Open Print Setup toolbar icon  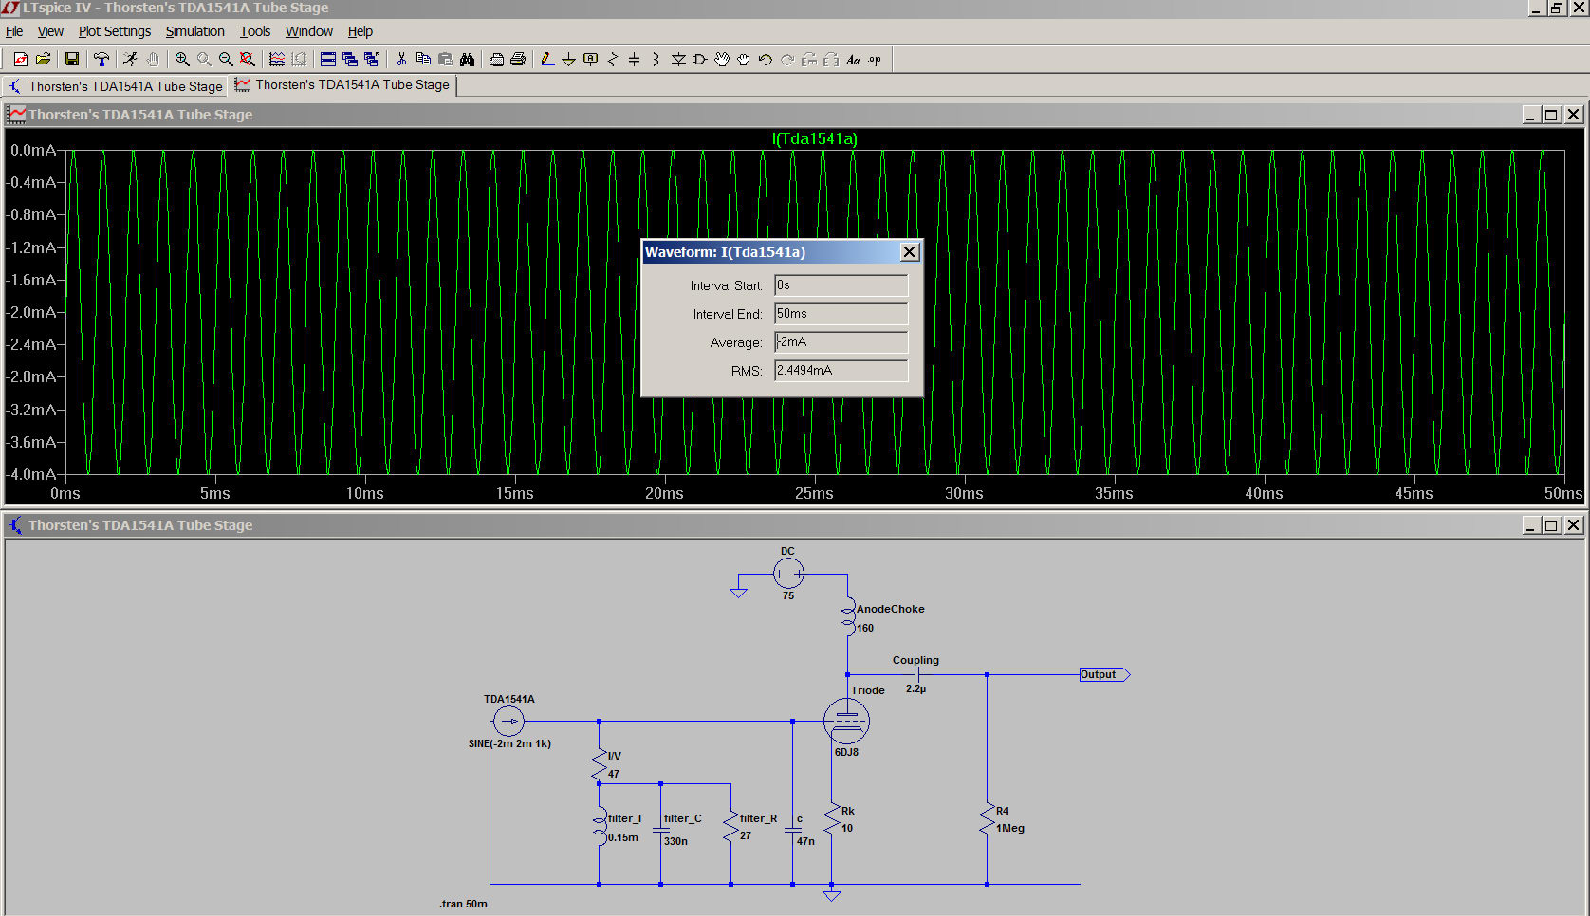point(496,59)
